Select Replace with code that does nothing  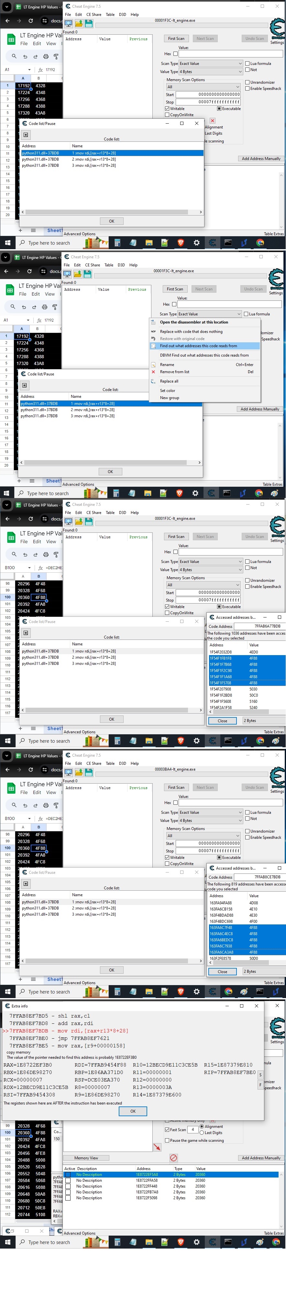click(191, 332)
